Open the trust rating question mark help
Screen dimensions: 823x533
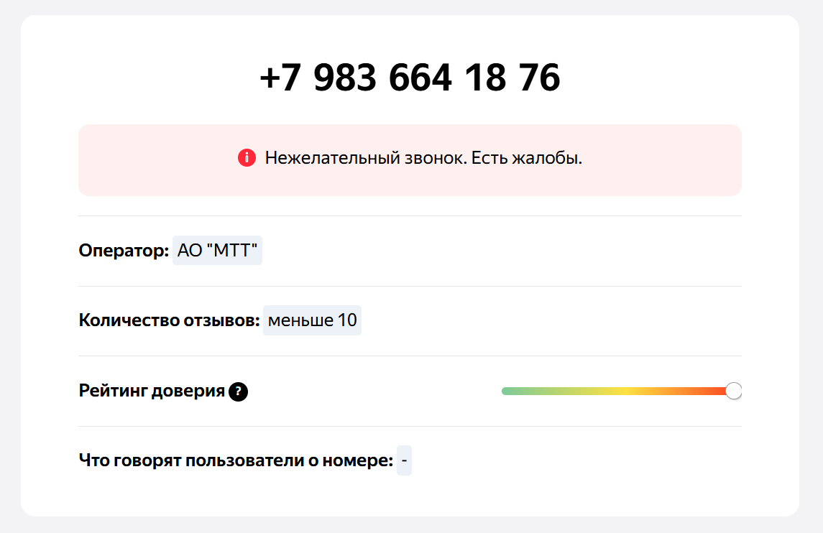tap(238, 391)
